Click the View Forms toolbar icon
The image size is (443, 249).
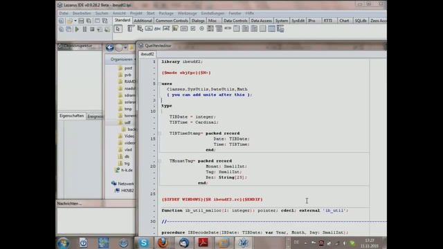69,29
